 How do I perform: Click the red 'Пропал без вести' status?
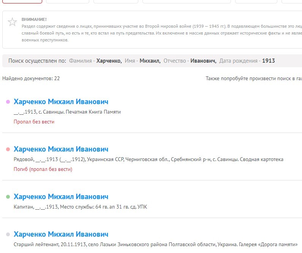tap(34, 122)
